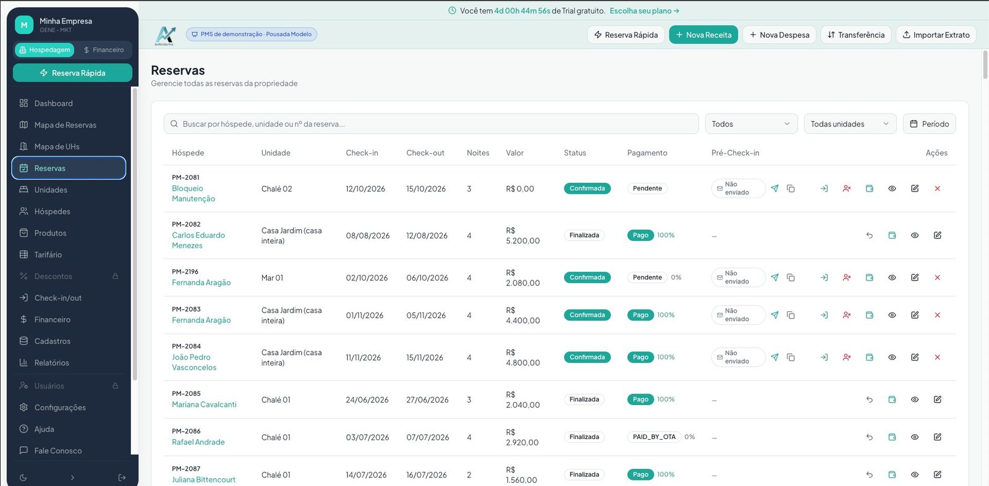Expand sidebar with chevron arrow at bottom

(x=72, y=477)
